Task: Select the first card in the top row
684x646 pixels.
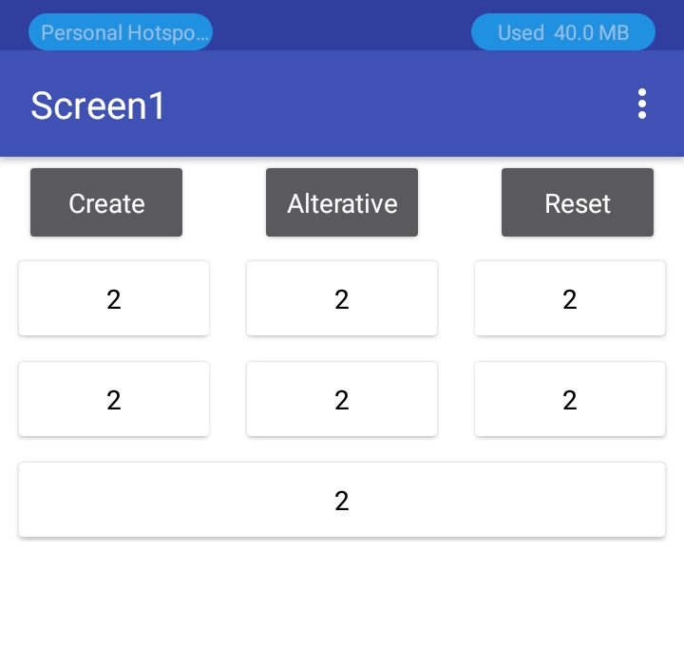Action: tap(114, 299)
